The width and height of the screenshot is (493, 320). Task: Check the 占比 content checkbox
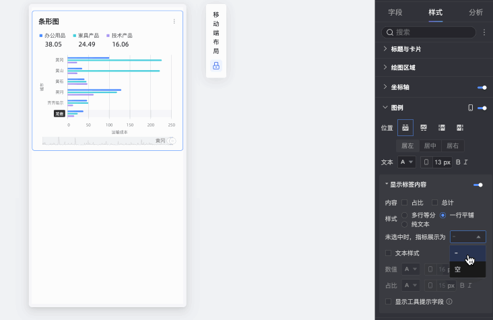(x=405, y=202)
